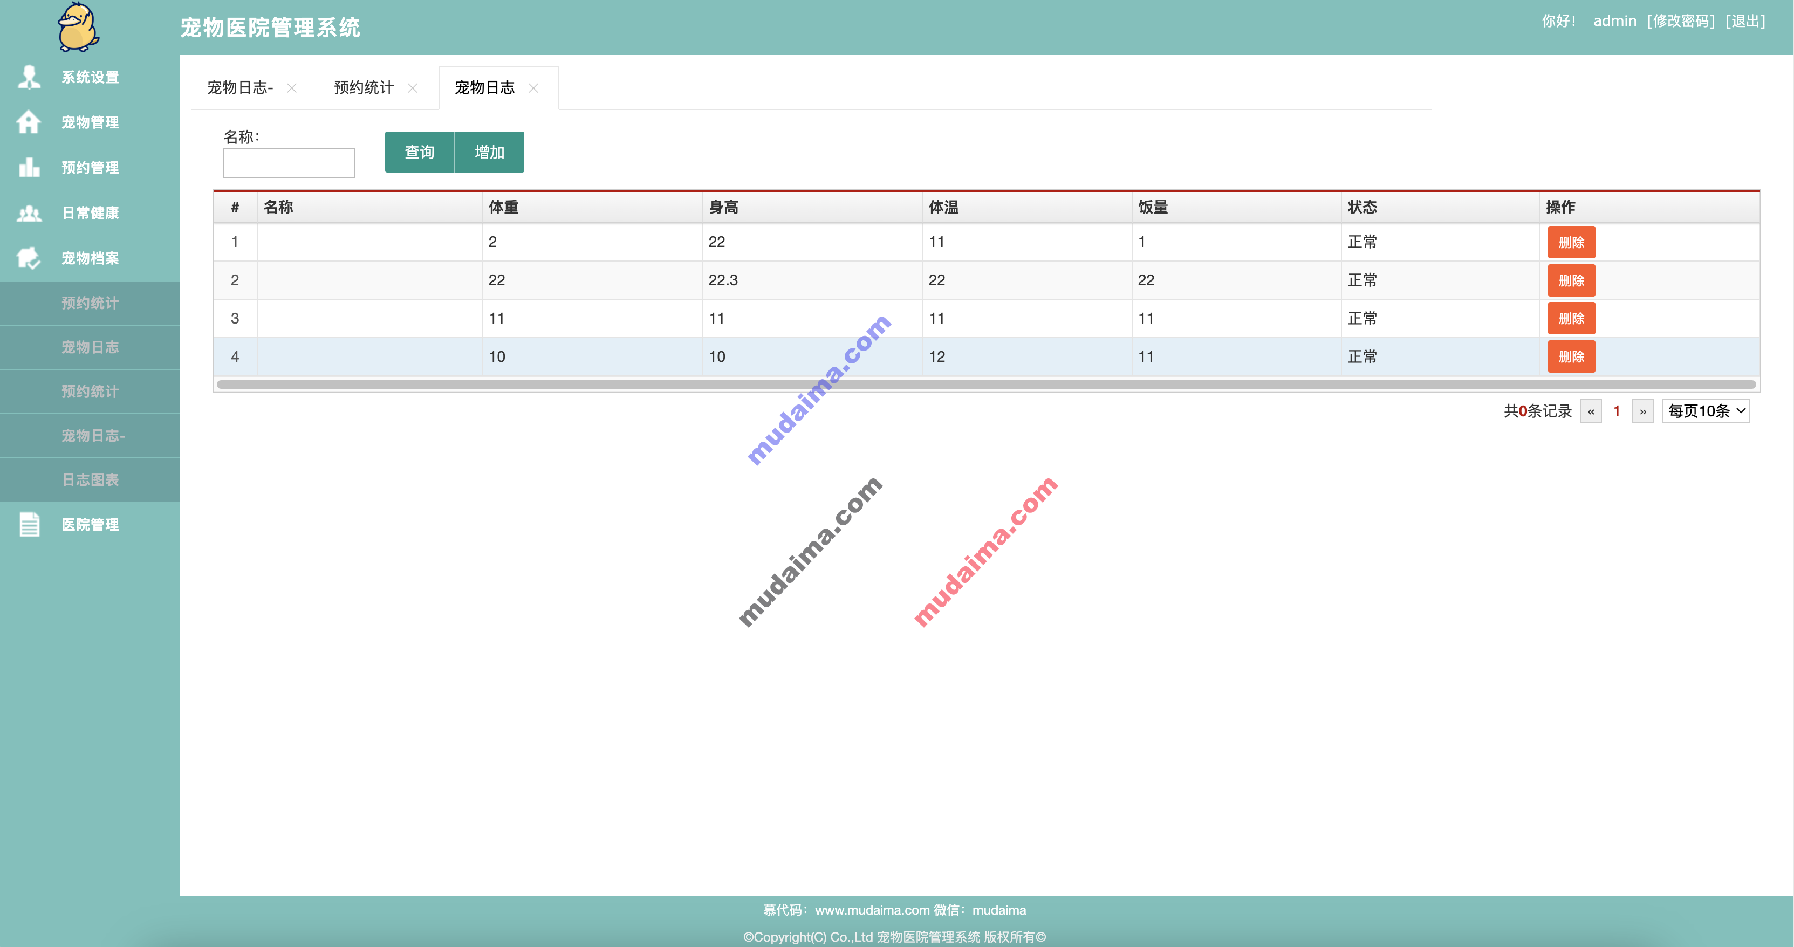Collapse 宠物档案 sidebar menu

(90, 258)
